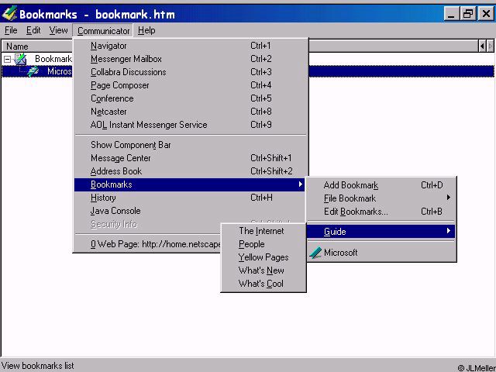The image size is (496, 372).
Task: Open the Edit menu
Action: pos(33,30)
